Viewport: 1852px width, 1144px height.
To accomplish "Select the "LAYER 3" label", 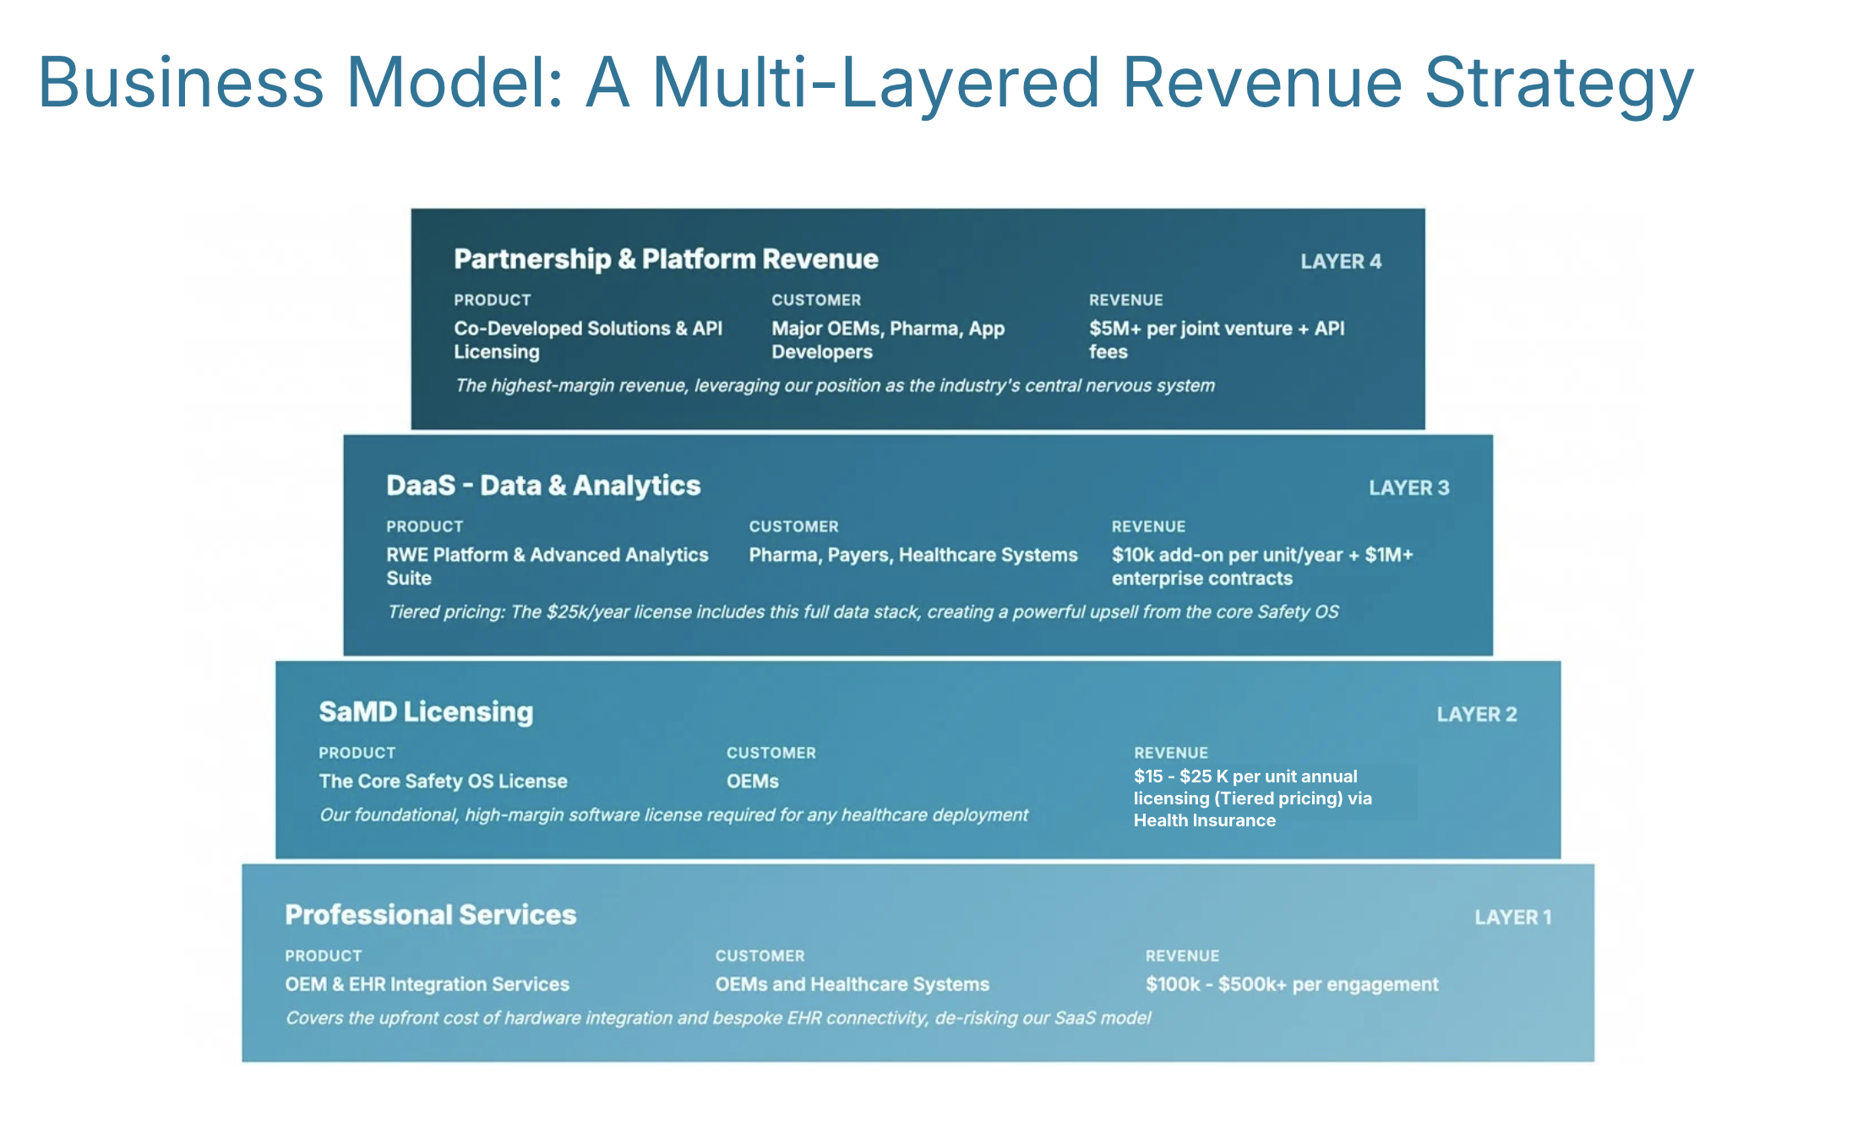I will click(x=1409, y=488).
